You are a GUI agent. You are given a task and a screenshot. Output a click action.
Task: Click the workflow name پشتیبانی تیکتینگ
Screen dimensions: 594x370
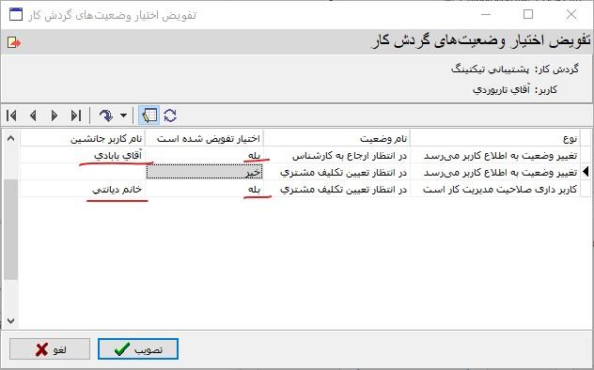pos(490,69)
